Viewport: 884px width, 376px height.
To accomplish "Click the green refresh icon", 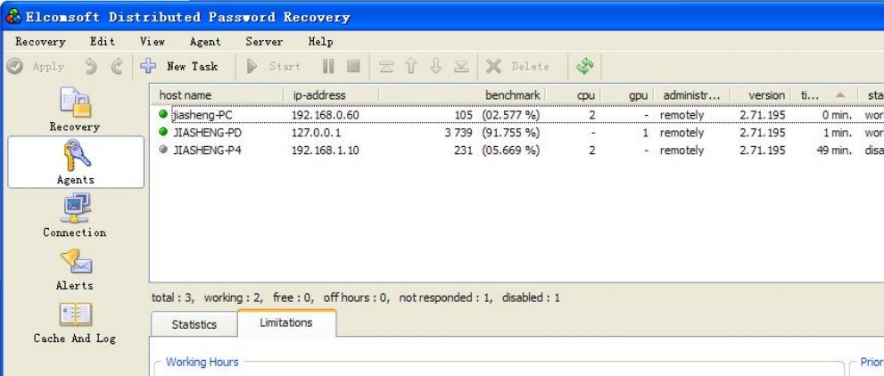I will coord(585,67).
